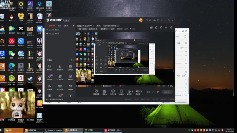Toggle visibility eye for 全屏 1 source

click(47, 33)
